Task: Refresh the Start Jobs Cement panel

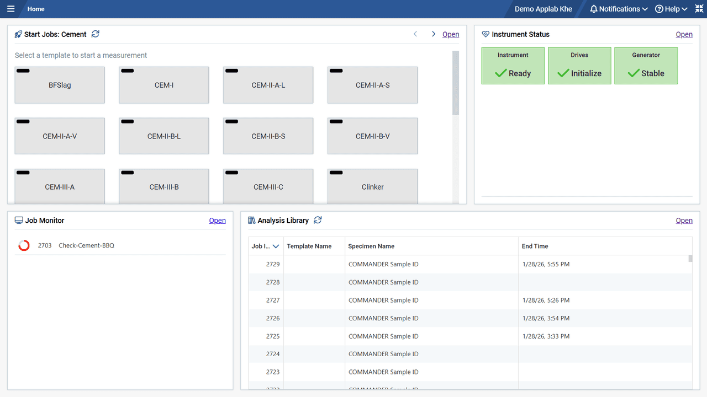Action: pos(96,34)
